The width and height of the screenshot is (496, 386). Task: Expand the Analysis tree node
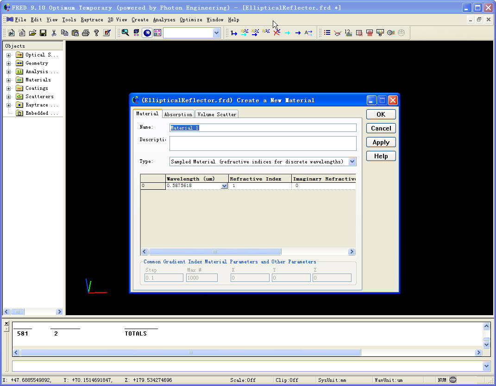click(x=8, y=72)
